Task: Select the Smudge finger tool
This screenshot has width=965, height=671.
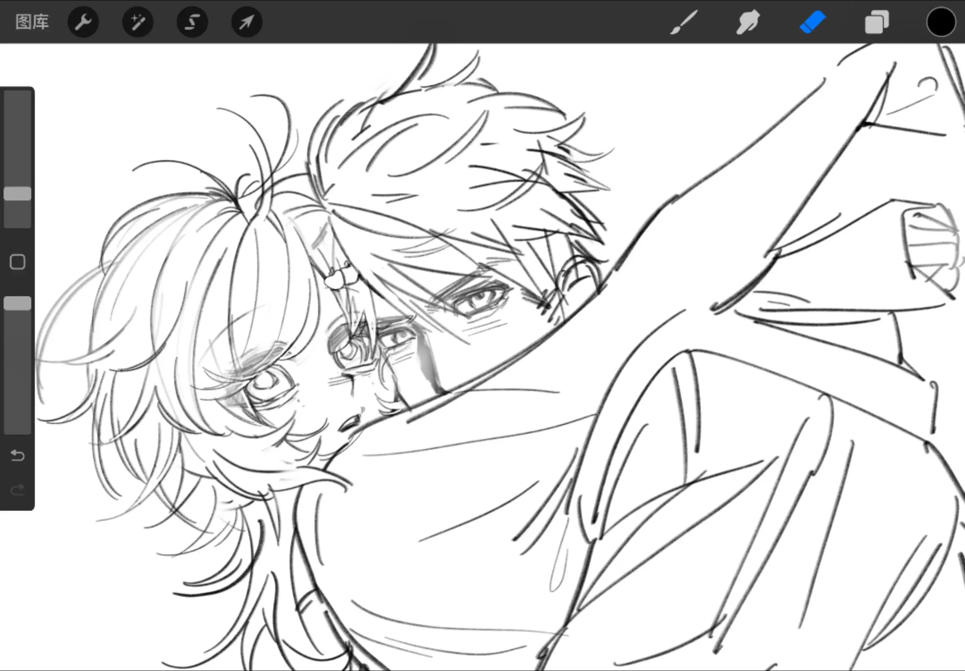Action: 748,22
